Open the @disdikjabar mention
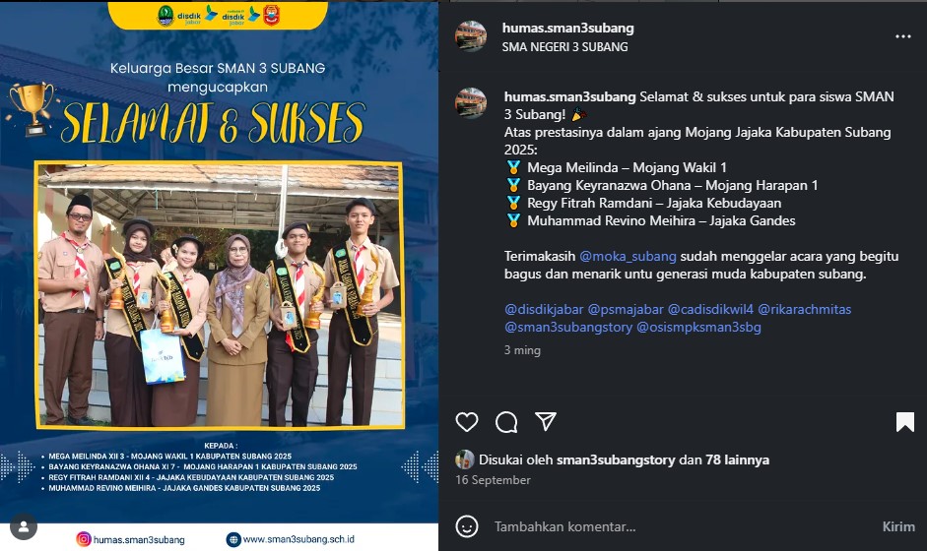 click(544, 309)
